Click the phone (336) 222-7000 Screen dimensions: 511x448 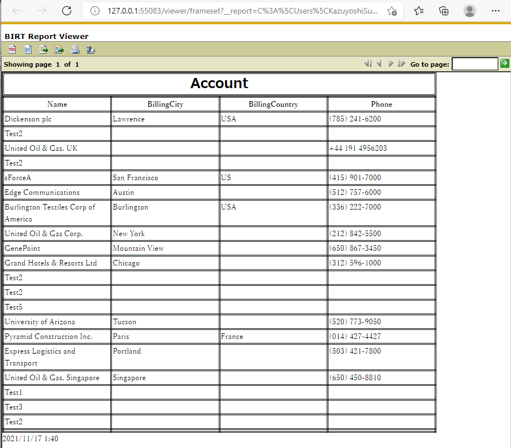[355, 207]
